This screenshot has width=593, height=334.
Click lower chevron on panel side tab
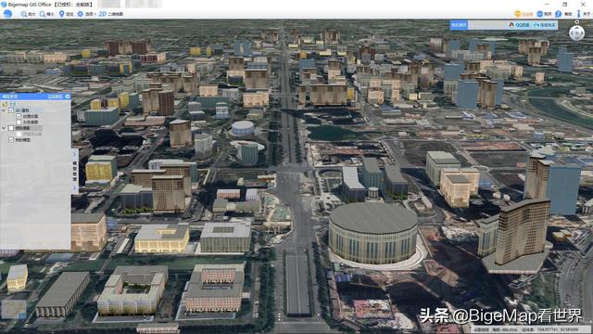tap(74, 187)
